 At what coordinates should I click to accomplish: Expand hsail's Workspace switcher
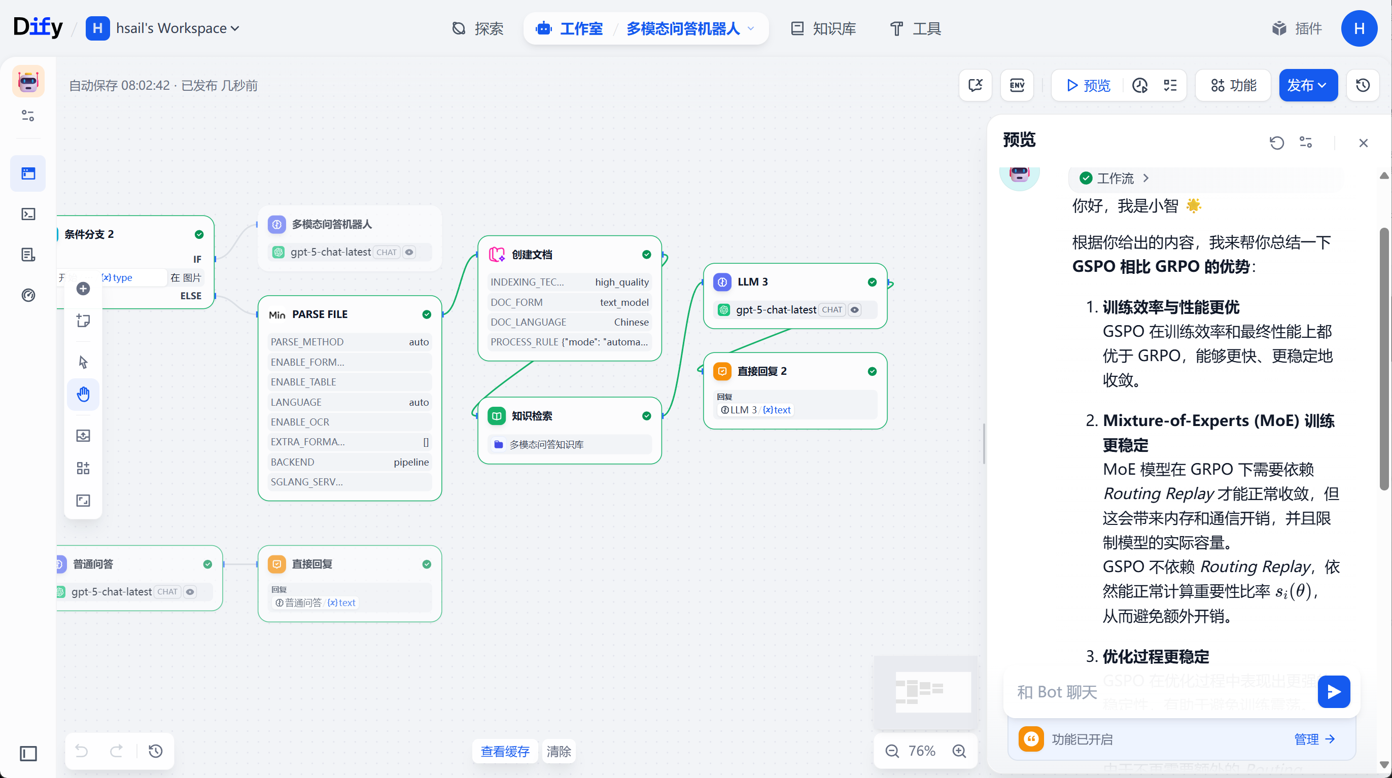click(x=163, y=28)
